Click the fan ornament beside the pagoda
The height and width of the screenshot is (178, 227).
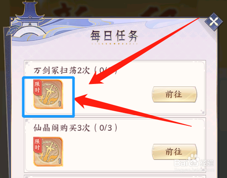(x=12, y=31)
